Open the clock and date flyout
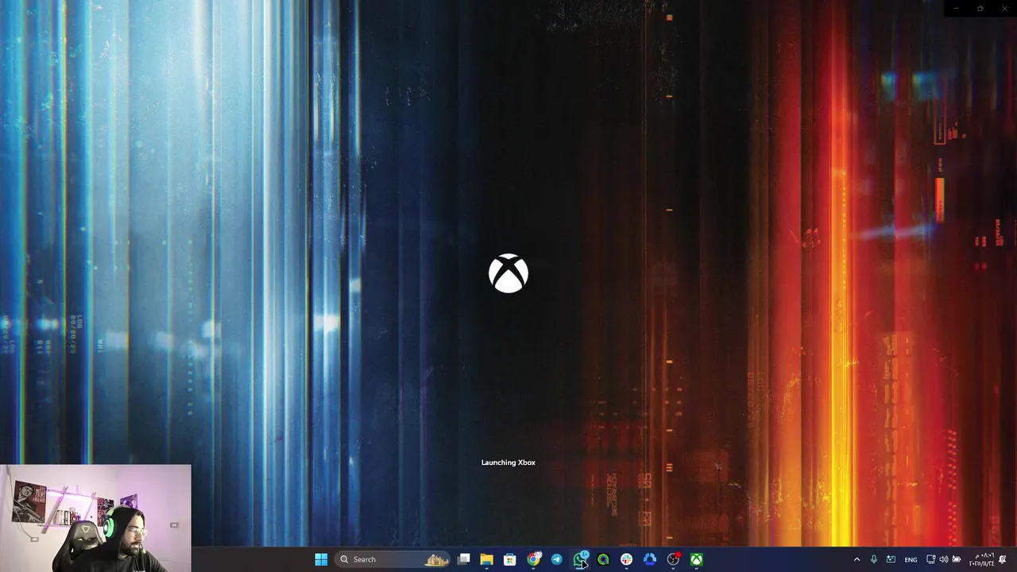 coord(982,559)
